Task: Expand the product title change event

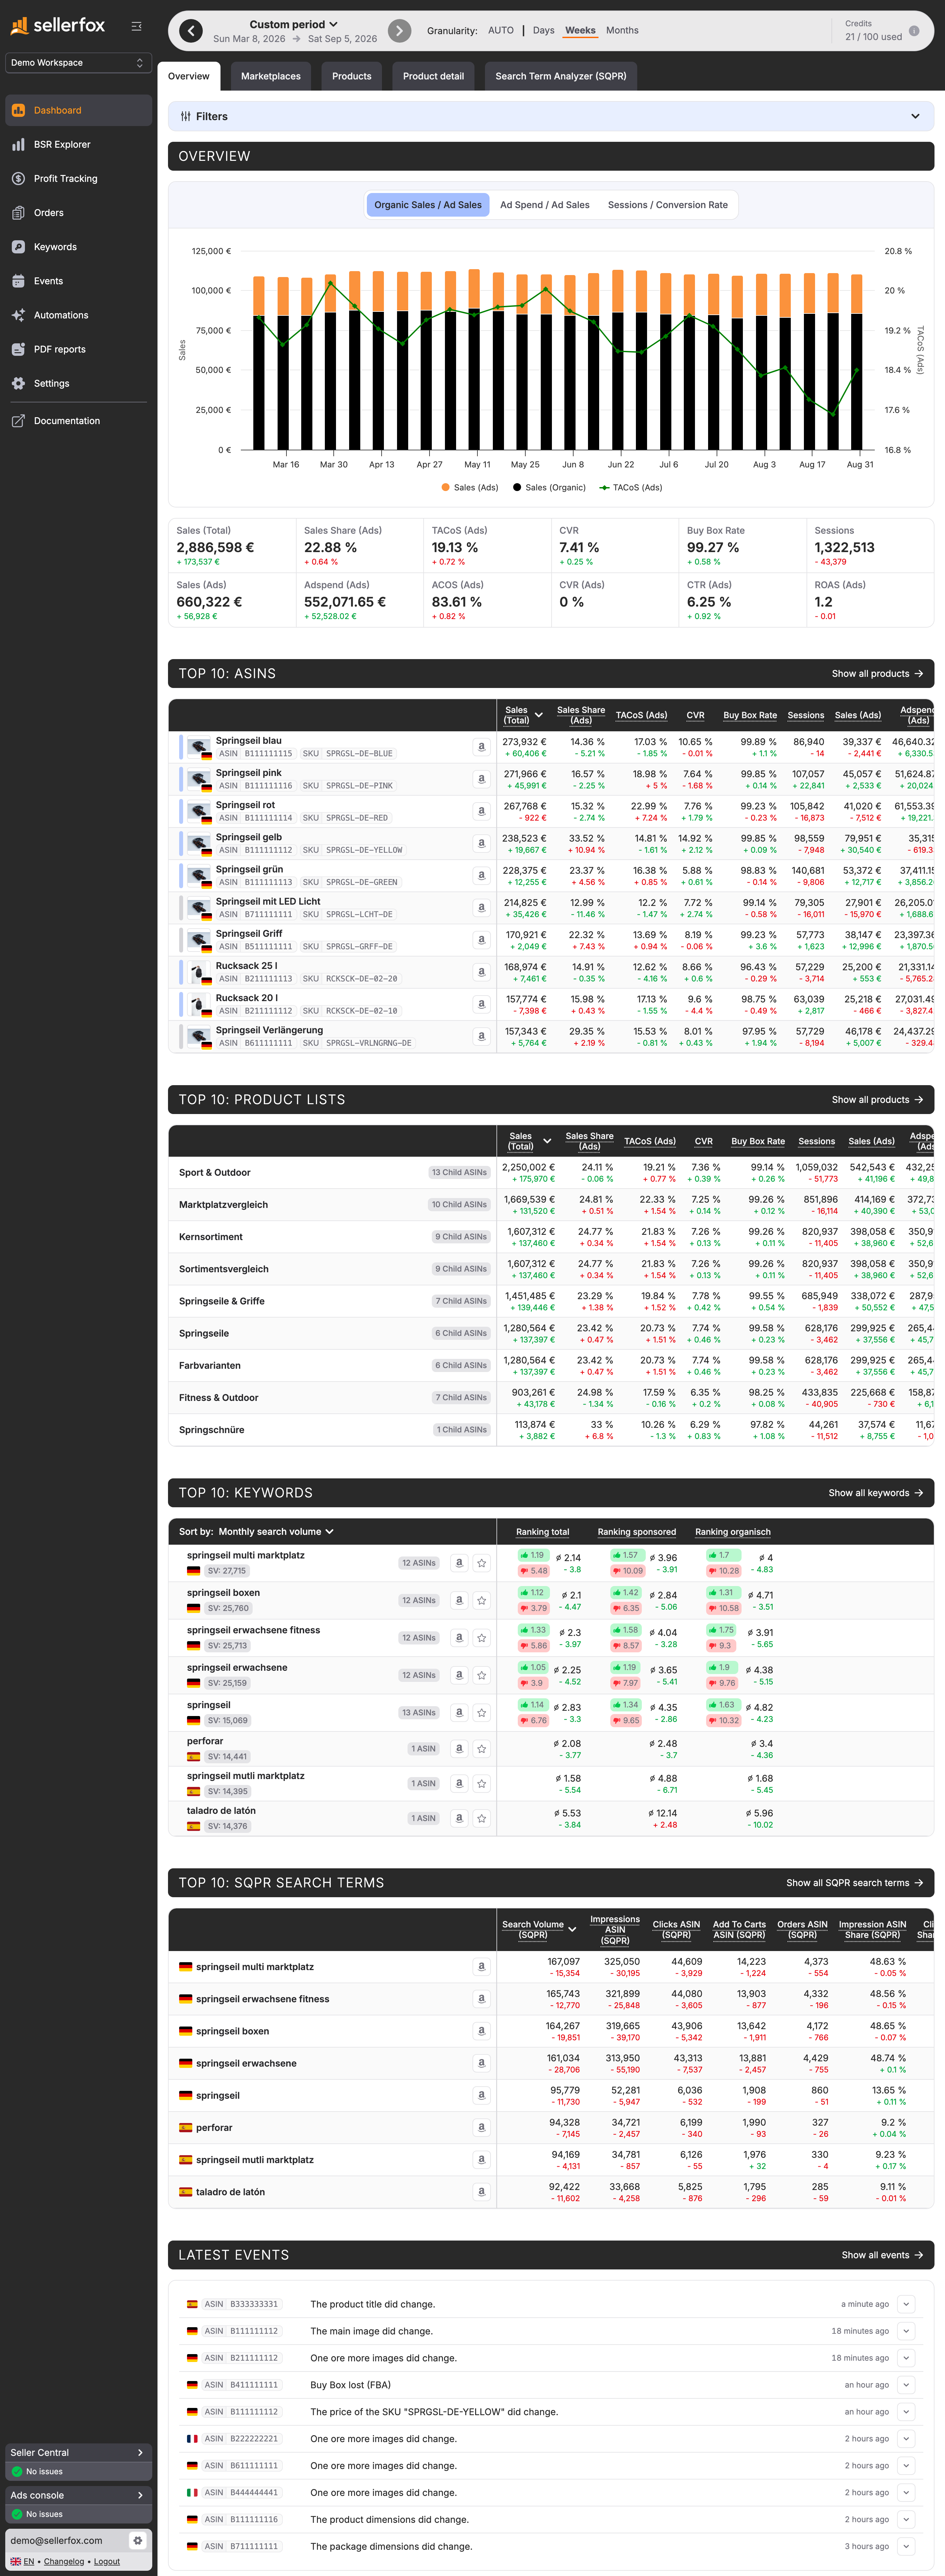Action: (906, 2304)
